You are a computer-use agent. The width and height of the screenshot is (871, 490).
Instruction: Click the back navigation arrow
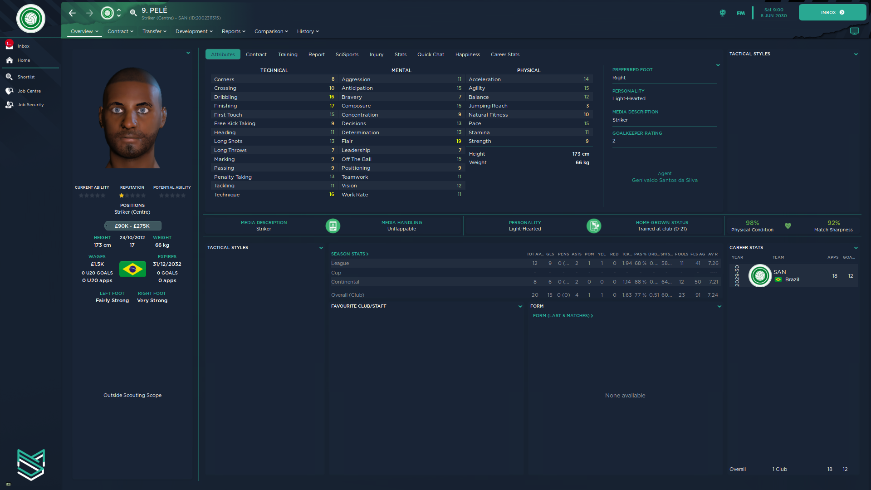point(72,13)
